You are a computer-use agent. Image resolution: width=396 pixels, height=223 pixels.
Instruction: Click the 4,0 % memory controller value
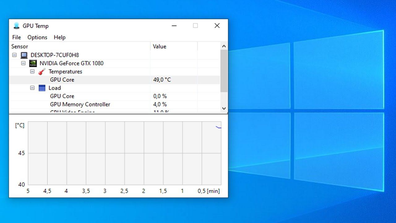(160, 104)
